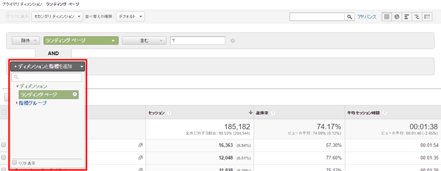This screenshot has width=441, height=171.
Task: Switch to pivot view icon
Action: click(x=427, y=17)
